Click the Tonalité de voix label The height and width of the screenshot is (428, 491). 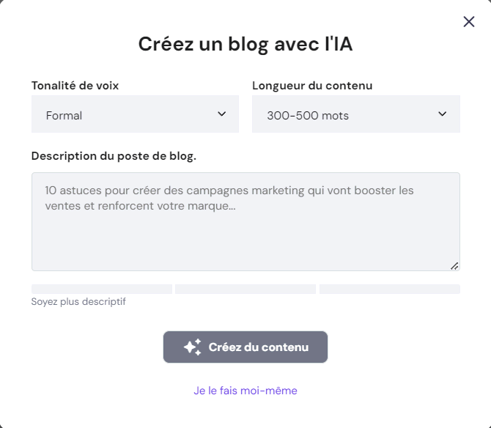click(x=75, y=86)
